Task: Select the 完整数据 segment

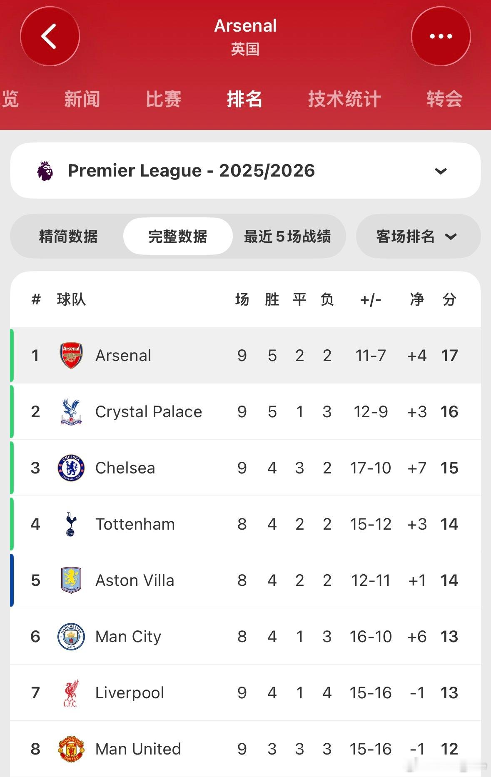Action: (x=178, y=237)
